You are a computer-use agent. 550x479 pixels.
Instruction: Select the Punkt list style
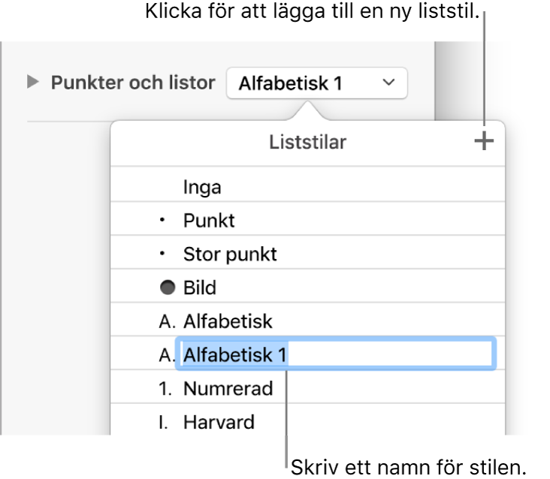tap(307, 218)
